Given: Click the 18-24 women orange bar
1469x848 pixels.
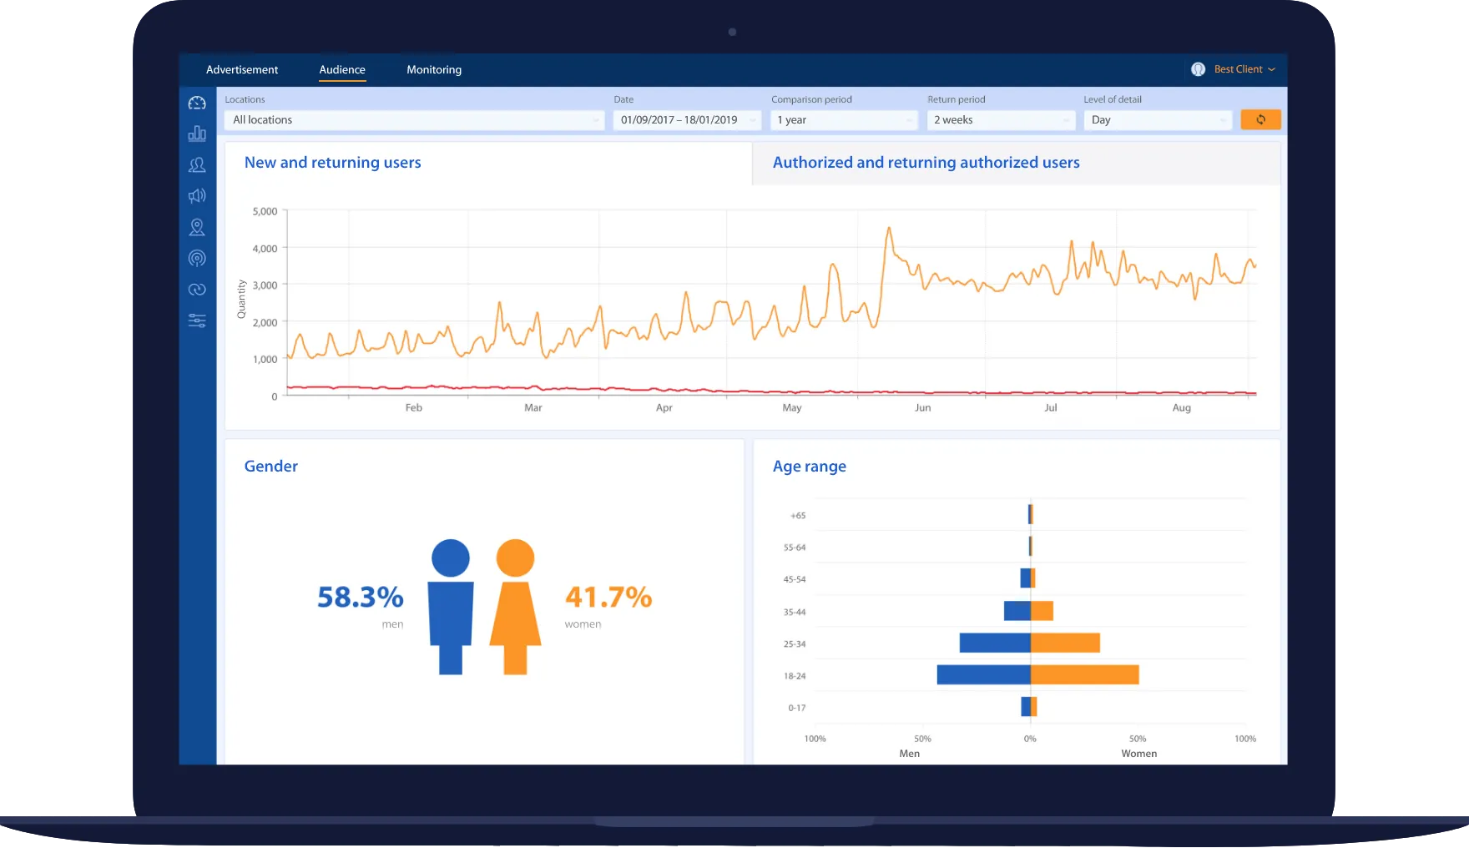Looking at the screenshot, I should coord(1085,674).
